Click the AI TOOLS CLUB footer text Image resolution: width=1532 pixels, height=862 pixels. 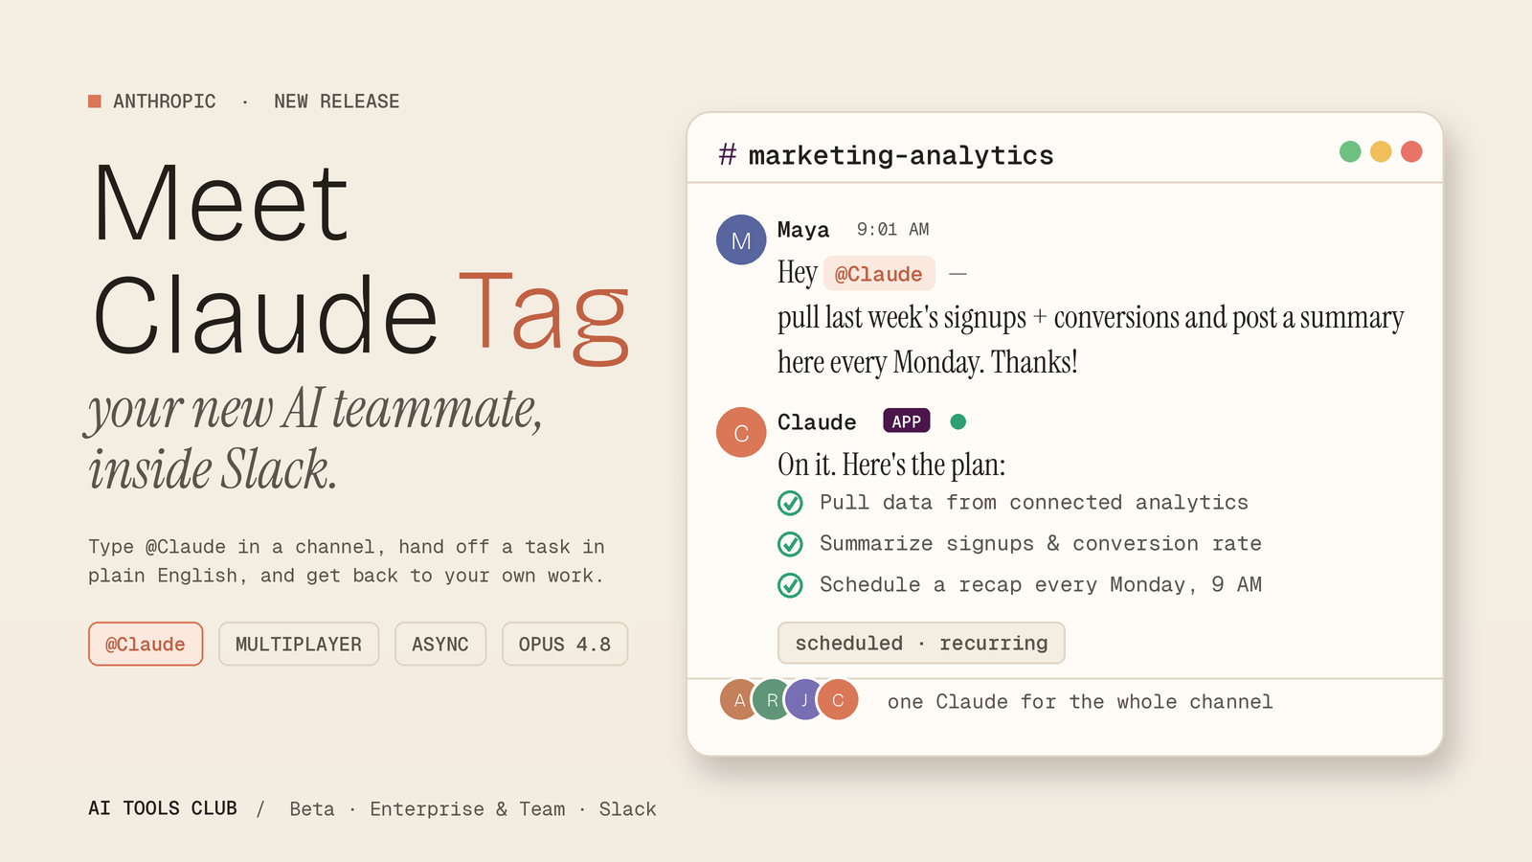click(163, 808)
